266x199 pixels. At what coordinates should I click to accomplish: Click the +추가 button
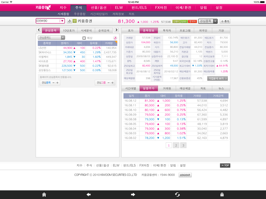tap(225, 21)
